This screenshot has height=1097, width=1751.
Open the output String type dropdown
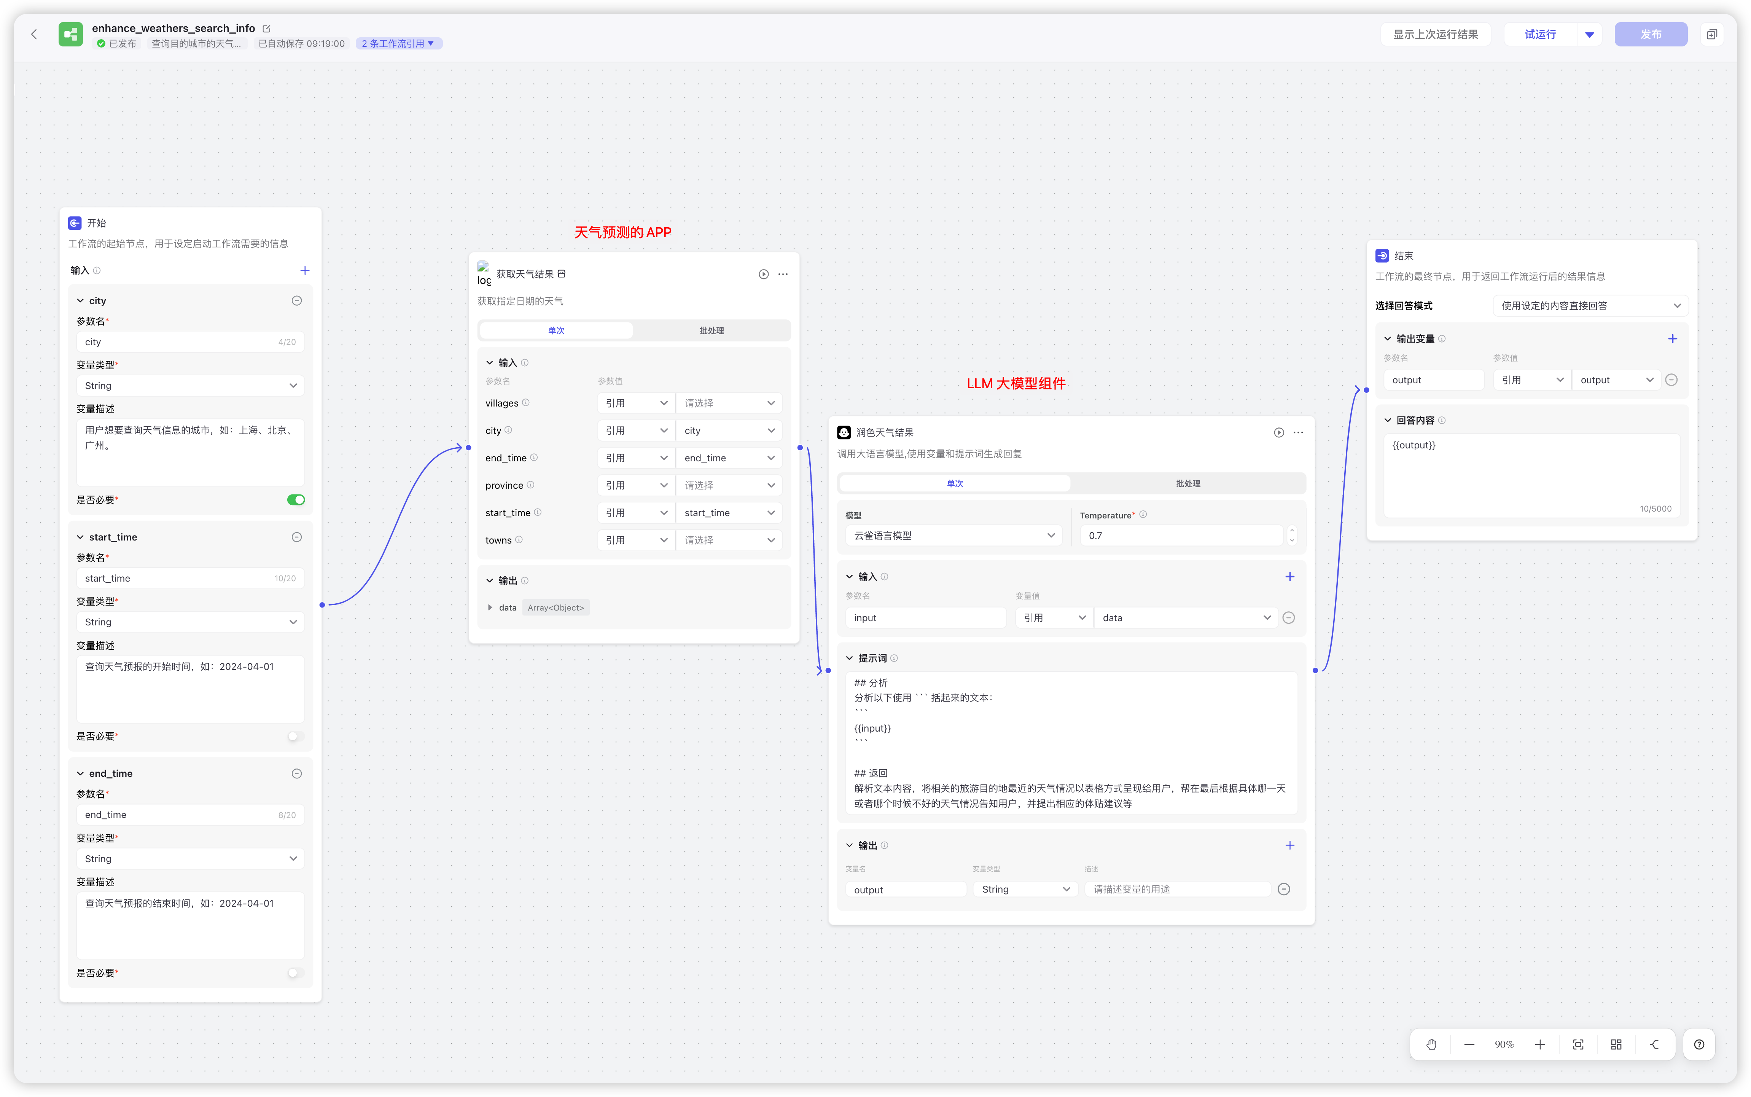pos(1025,890)
